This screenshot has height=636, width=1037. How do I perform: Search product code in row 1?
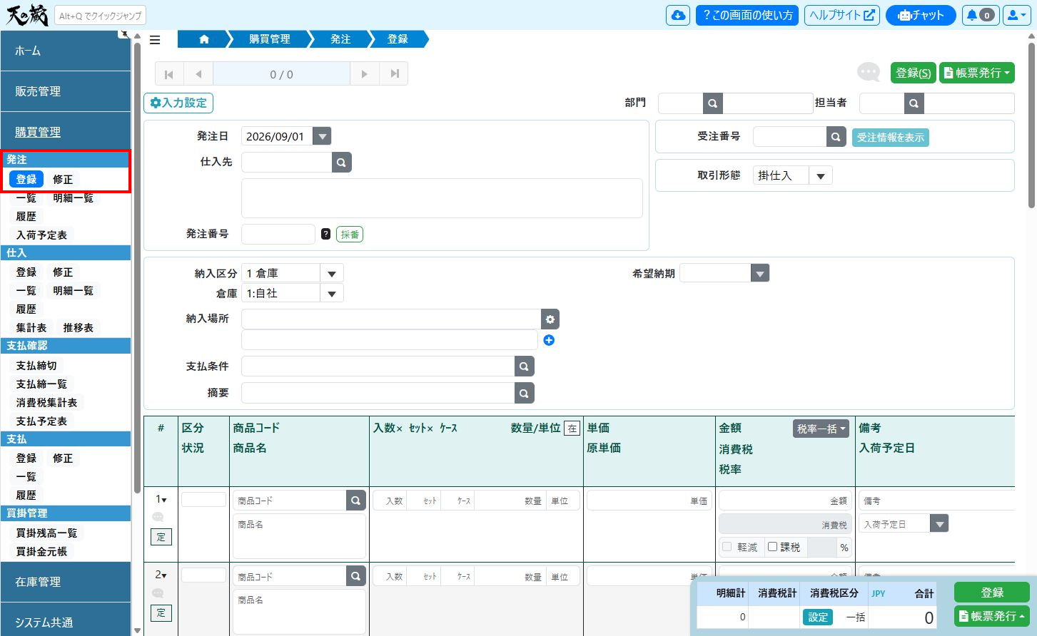coord(355,501)
